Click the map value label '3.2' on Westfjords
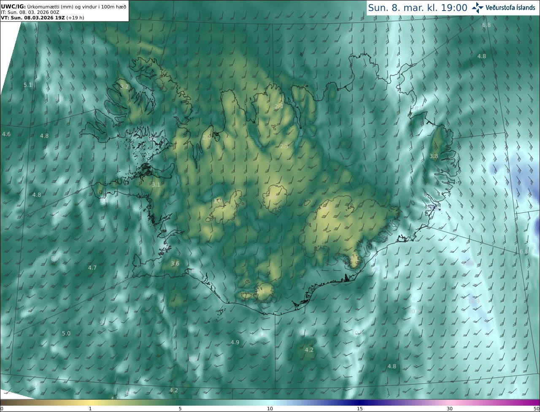 point(124,86)
